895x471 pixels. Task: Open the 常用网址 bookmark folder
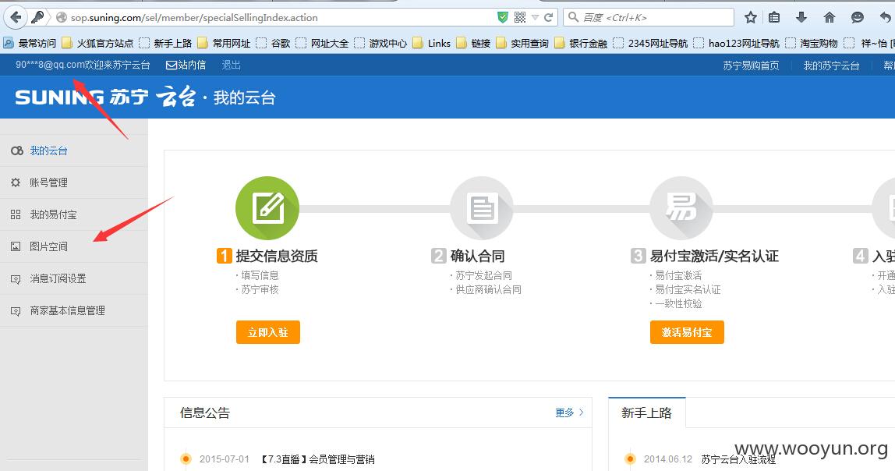(x=225, y=43)
